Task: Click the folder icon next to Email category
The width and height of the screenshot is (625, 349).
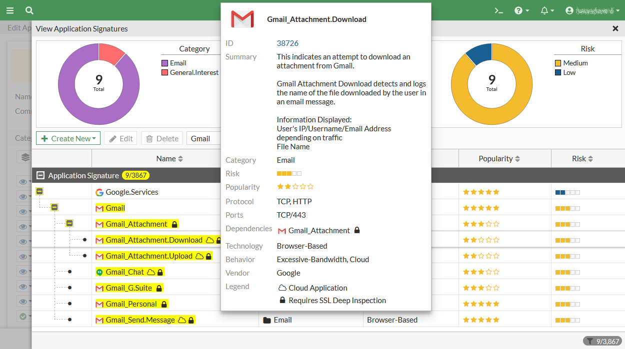Action: pos(267,320)
